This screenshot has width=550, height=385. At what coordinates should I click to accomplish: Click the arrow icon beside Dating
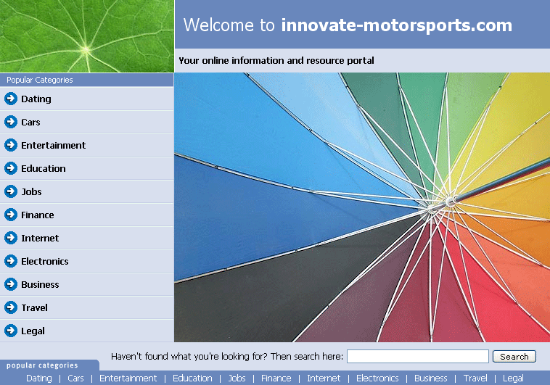11,99
